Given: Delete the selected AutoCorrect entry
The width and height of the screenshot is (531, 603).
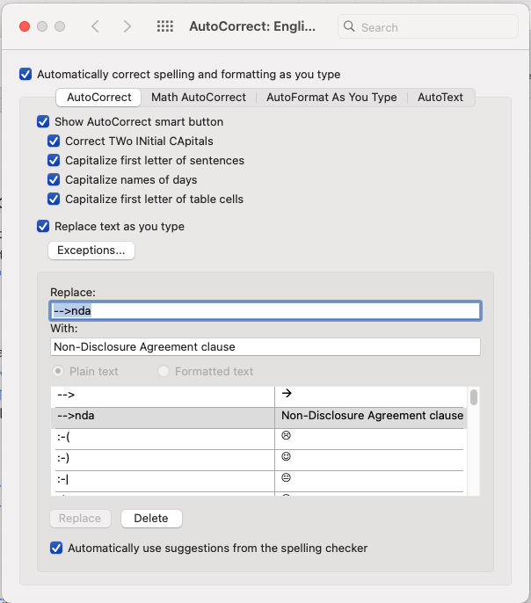Looking at the screenshot, I should click(x=151, y=519).
